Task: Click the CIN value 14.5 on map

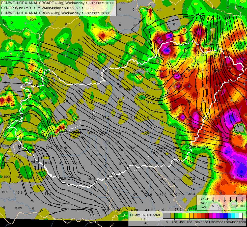Action: click(x=120, y=210)
